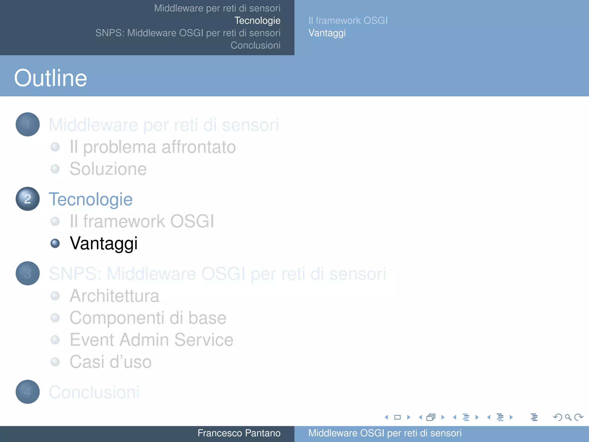Go to next subsection arrow
Screen dimensions: 589x442
(477, 417)
